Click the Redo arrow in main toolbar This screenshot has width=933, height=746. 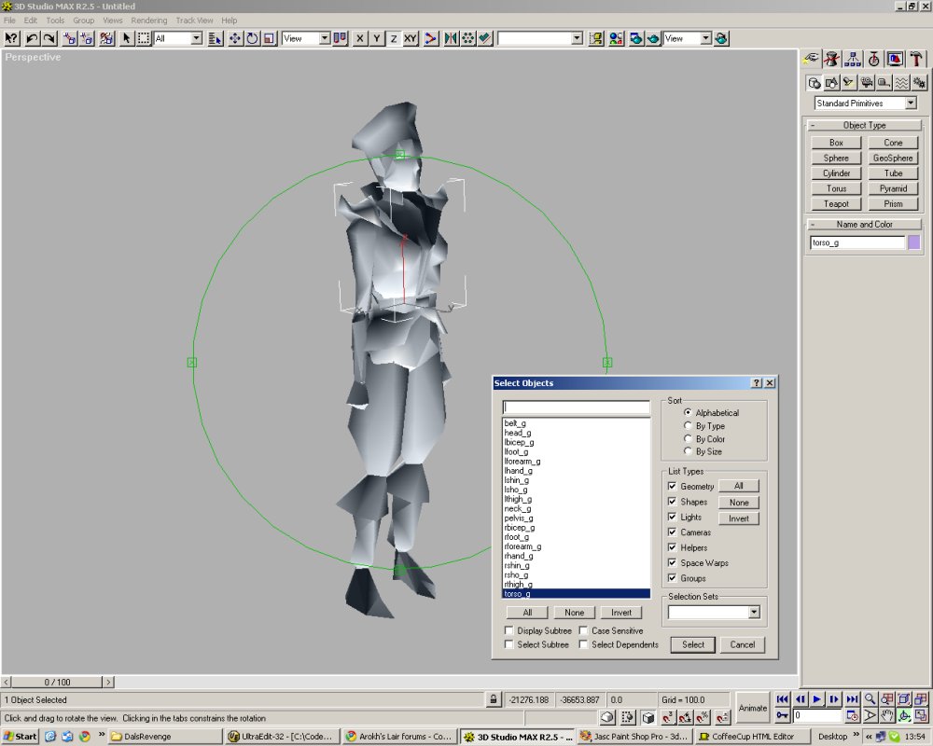(x=49, y=38)
